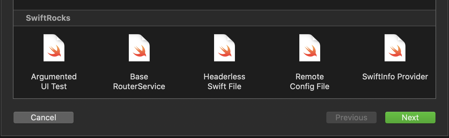Click the SwiftRocks section header
Viewport: 449px width, 138px height.
[48, 18]
